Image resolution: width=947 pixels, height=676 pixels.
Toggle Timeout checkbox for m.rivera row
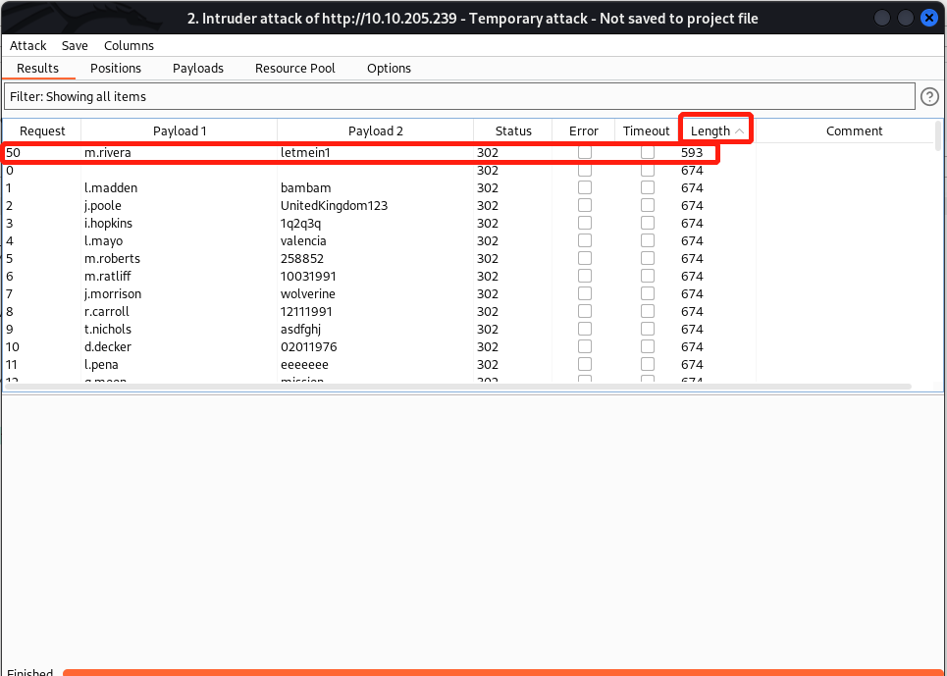pyautogui.click(x=648, y=153)
